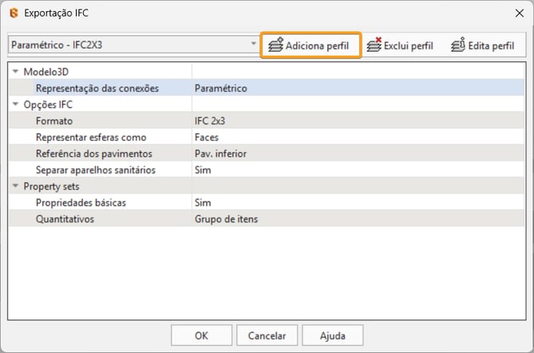This screenshot has width=534, height=353.
Task: Click the app logo in title bar
Action: 12,13
